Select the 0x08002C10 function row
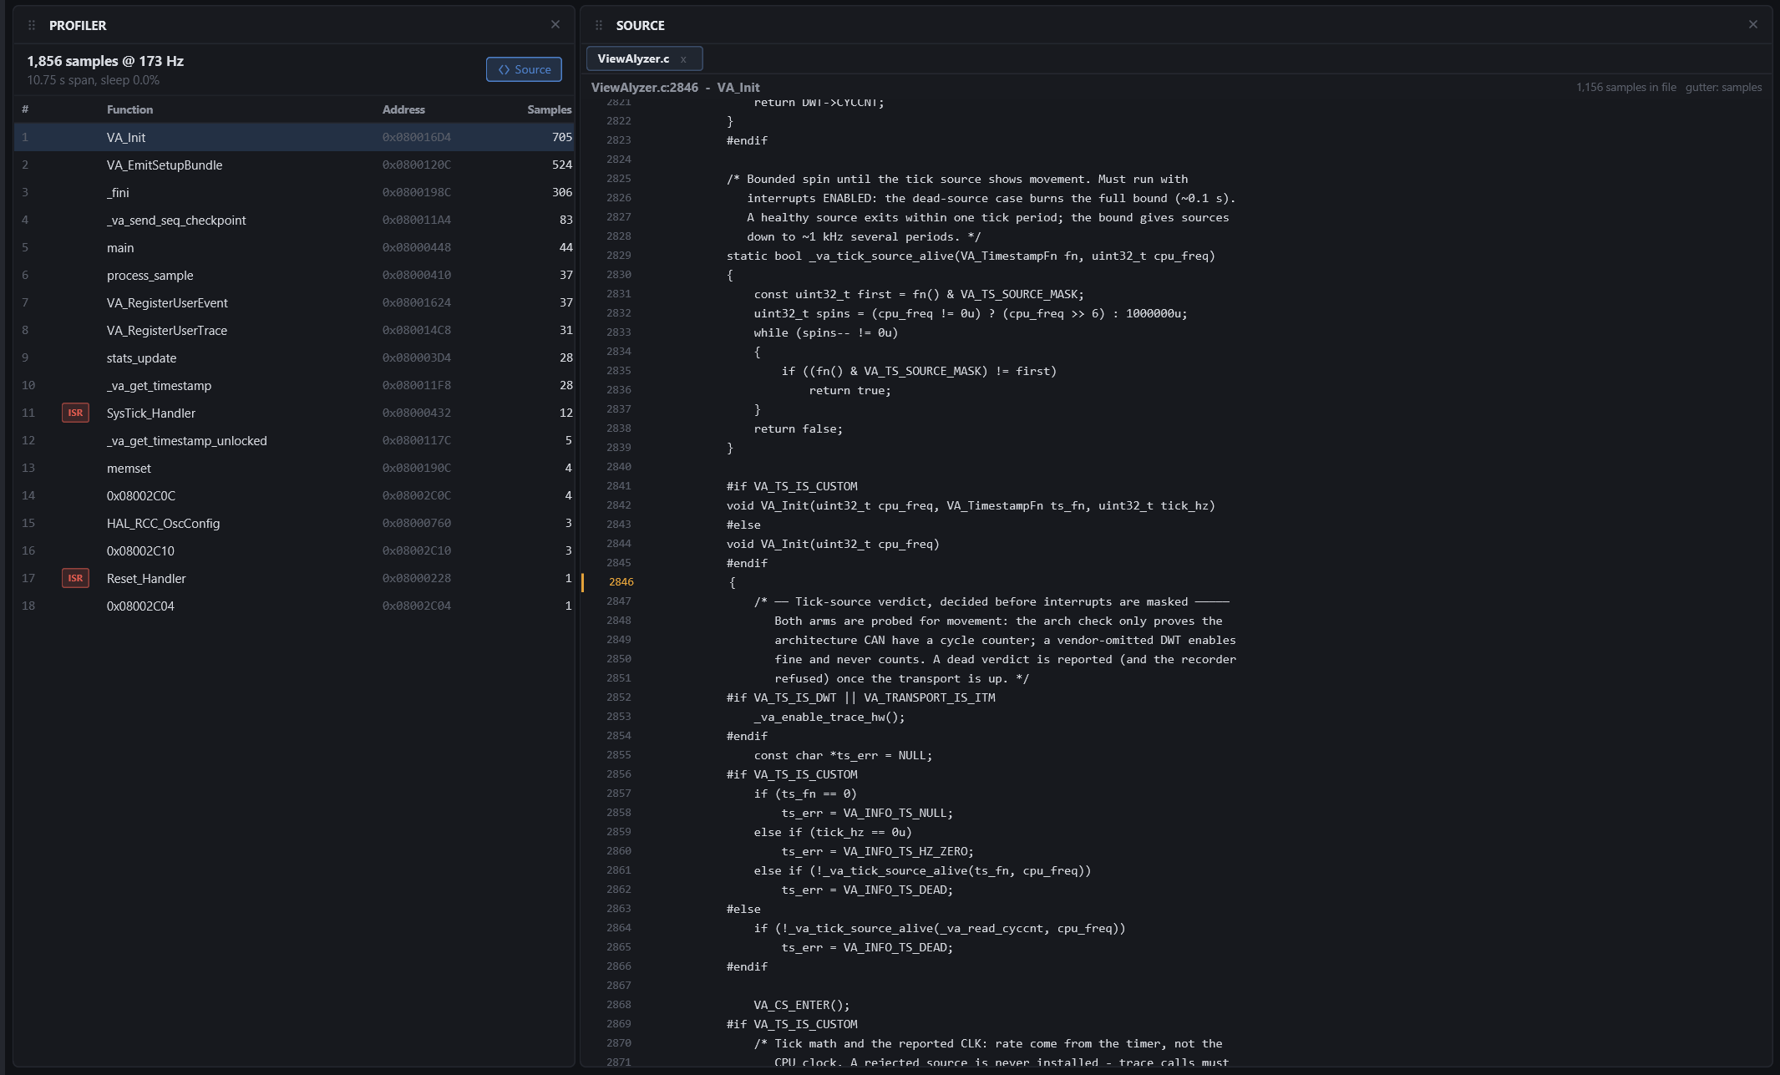 tap(294, 550)
